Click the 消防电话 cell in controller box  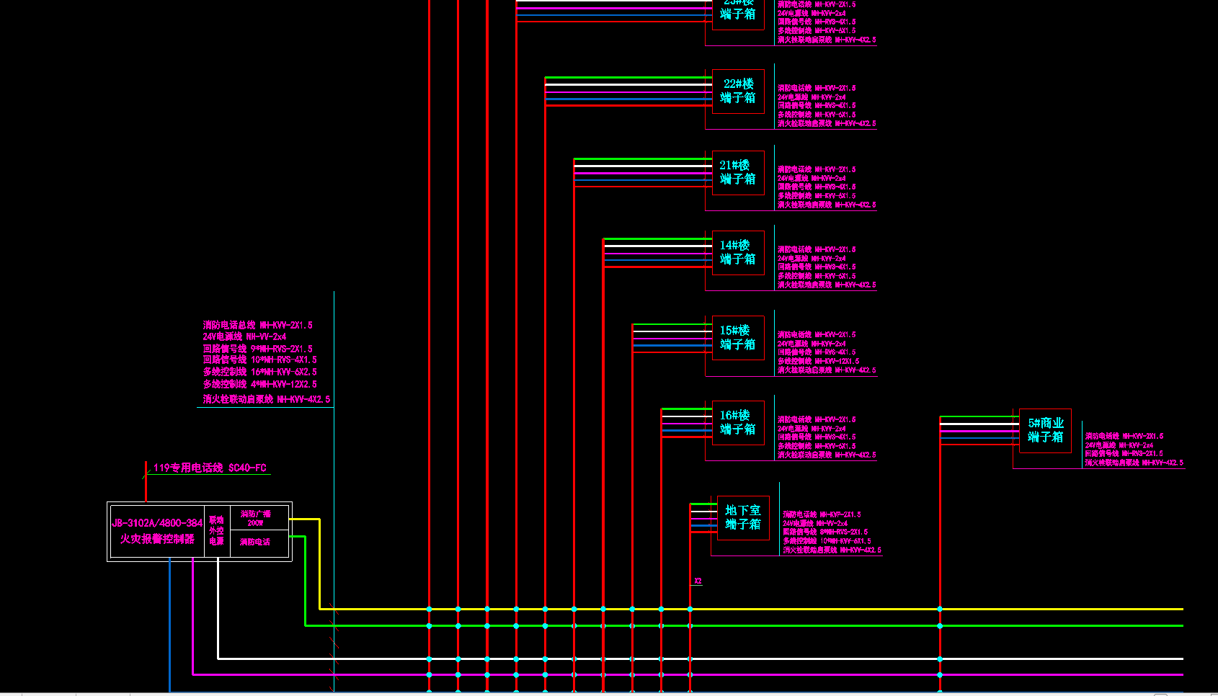click(255, 542)
